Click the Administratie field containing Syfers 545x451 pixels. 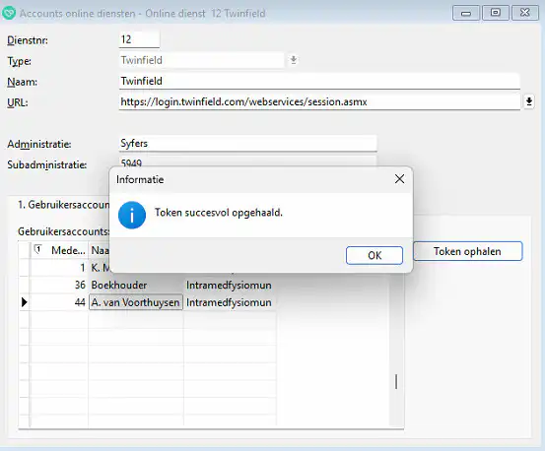point(247,144)
